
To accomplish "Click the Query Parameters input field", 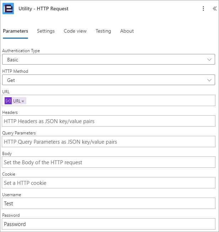I will click(108, 142).
